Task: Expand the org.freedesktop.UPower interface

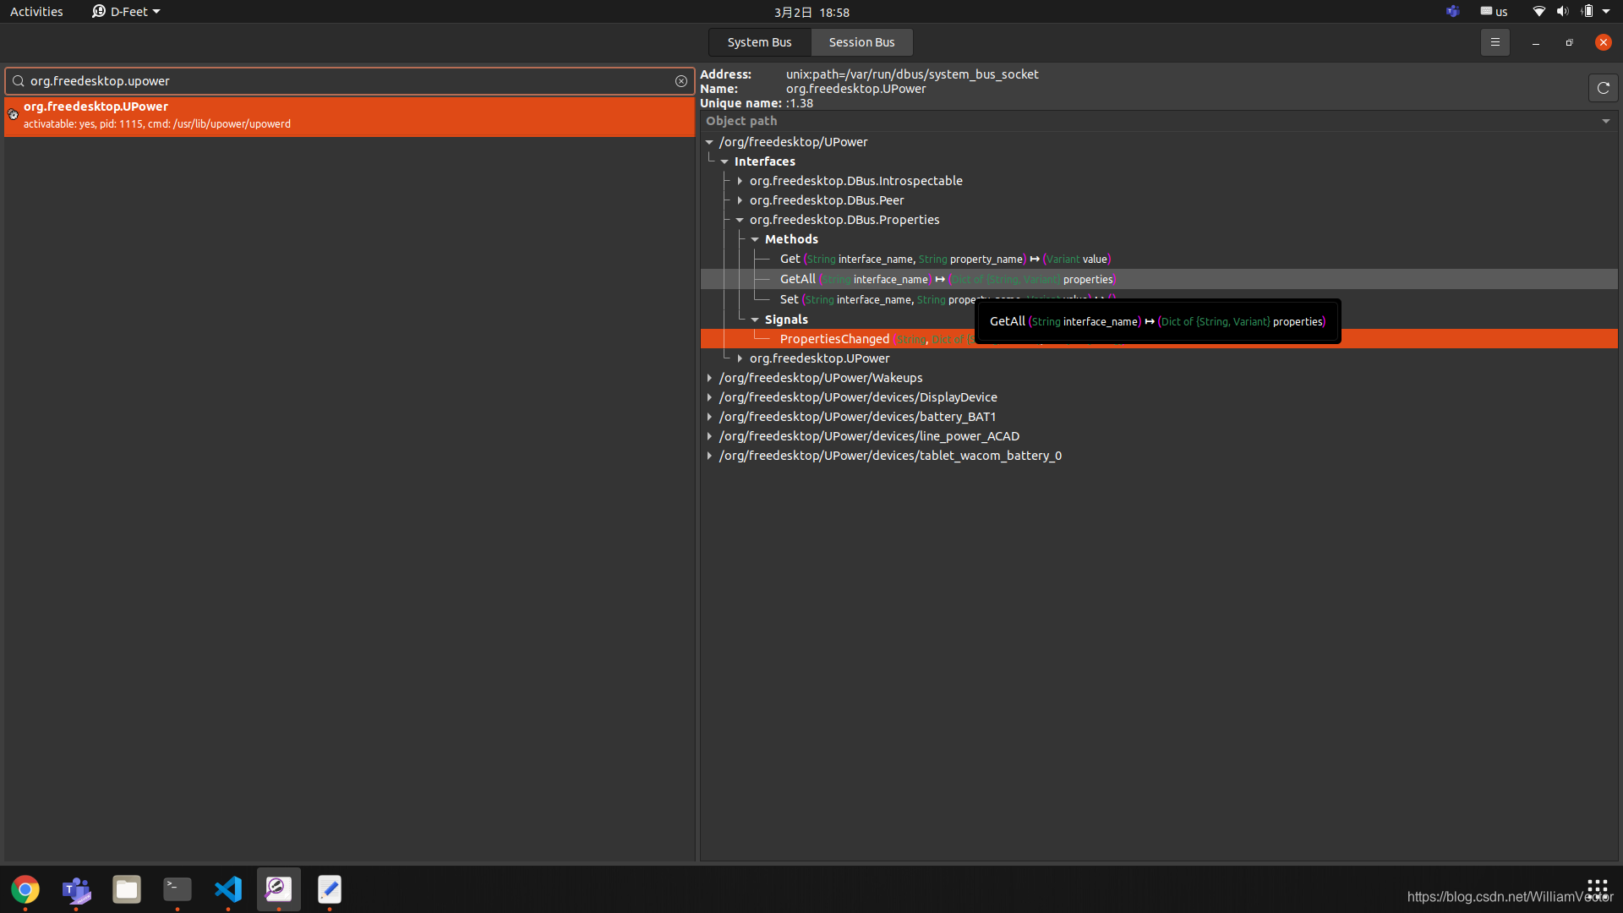Action: pyautogui.click(x=740, y=358)
